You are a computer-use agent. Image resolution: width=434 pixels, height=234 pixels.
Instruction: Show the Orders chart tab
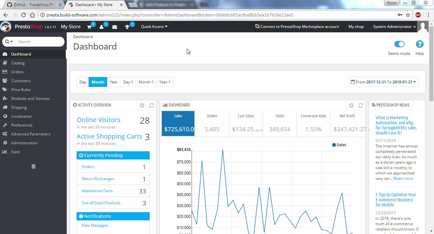[212, 124]
